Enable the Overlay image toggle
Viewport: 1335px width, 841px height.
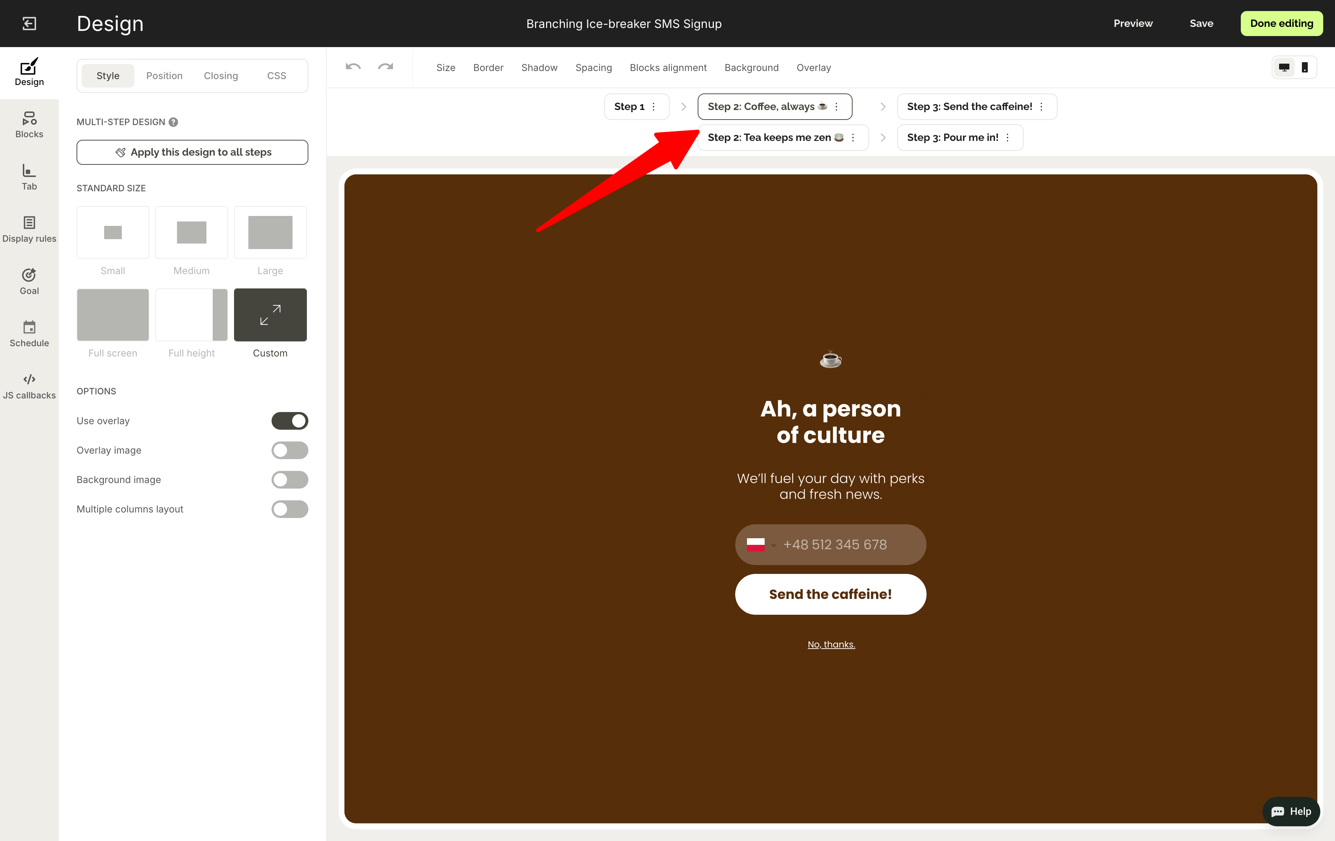[x=289, y=450]
